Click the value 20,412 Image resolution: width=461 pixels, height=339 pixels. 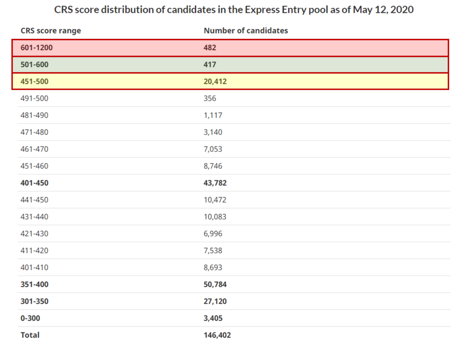(215, 81)
